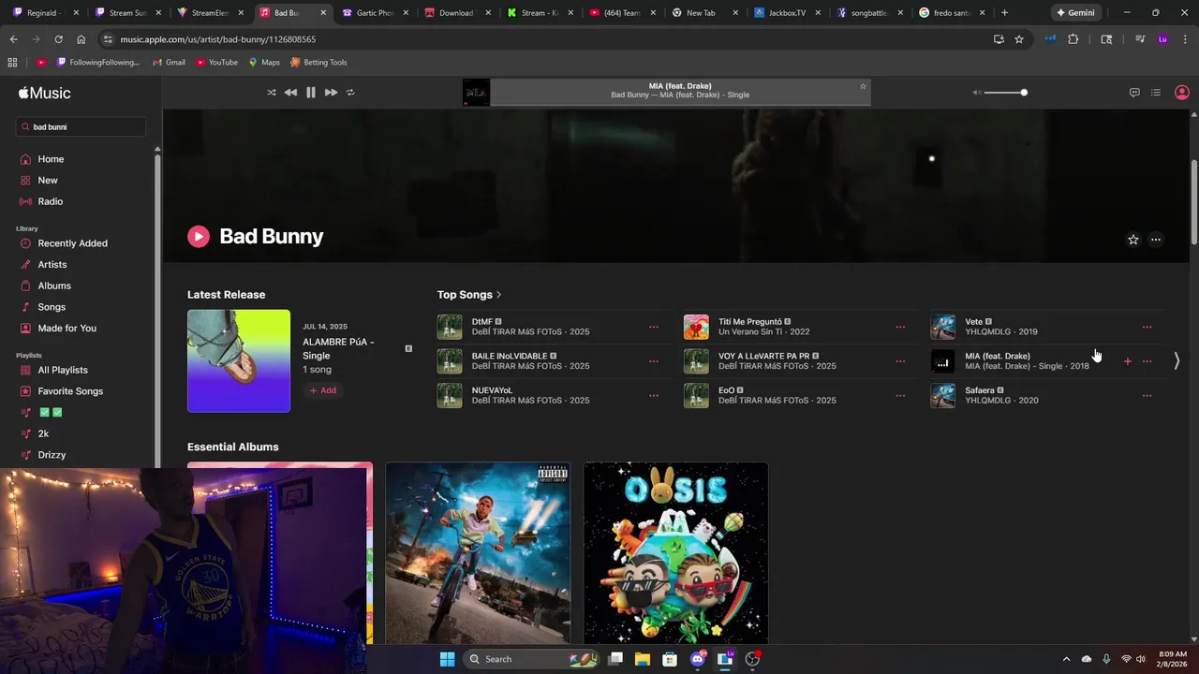Adjust the volume slider
The image size is (1199, 674).
pos(1005,93)
